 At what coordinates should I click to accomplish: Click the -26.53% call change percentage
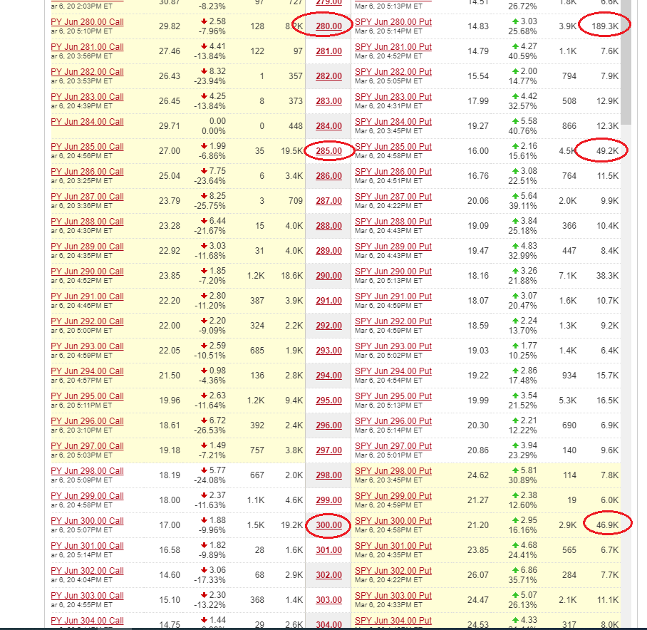[x=209, y=430]
